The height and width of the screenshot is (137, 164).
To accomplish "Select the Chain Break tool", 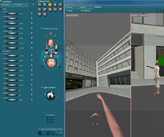I will click(45, 9).
